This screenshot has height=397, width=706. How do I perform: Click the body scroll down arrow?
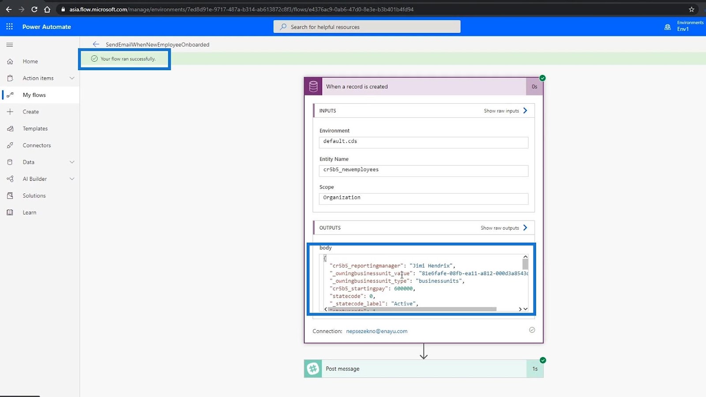point(526,309)
